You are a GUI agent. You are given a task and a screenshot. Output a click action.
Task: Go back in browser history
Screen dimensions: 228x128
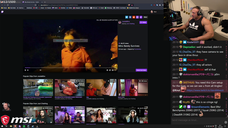coord(2,5)
